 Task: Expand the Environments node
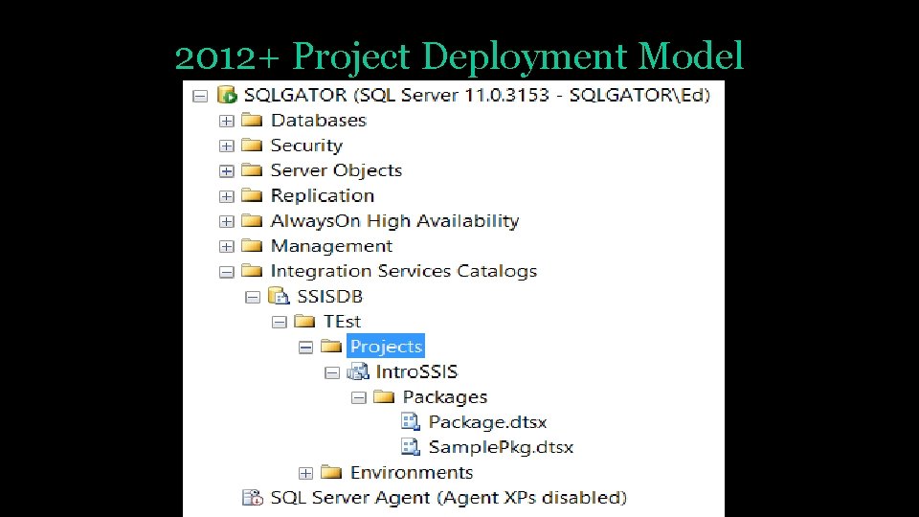click(x=305, y=473)
